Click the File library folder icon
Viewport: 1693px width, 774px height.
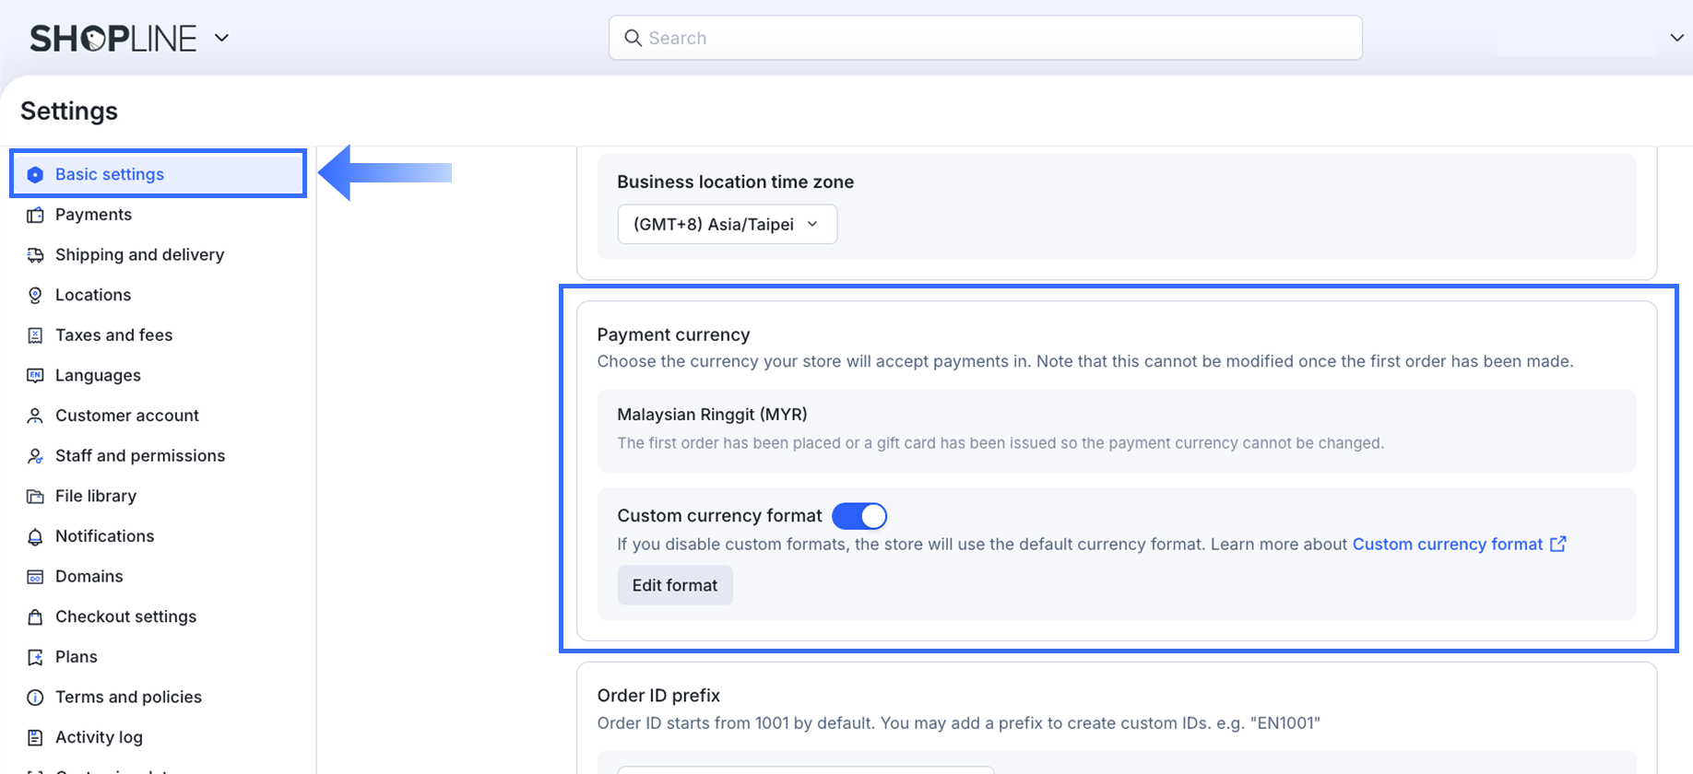click(35, 496)
